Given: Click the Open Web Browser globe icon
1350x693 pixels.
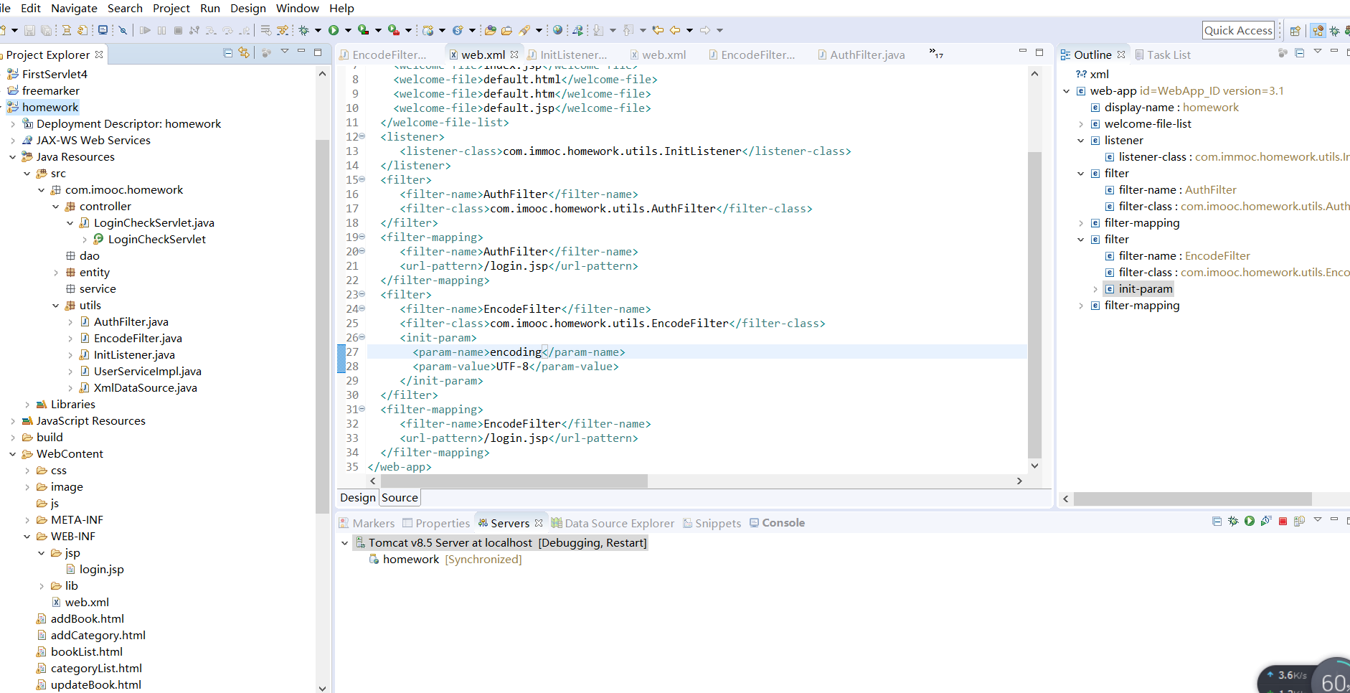Looking at the screenshot, I should 557,30.
